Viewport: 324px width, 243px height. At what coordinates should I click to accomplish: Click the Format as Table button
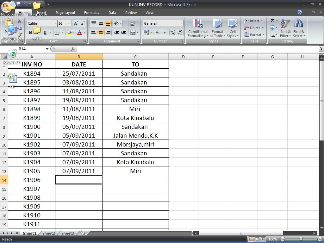pos(217,28)
